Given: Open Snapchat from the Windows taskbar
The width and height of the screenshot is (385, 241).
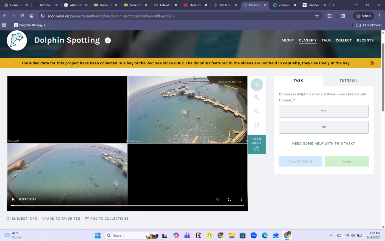Looking at the screenshot, I should point(209,235).
